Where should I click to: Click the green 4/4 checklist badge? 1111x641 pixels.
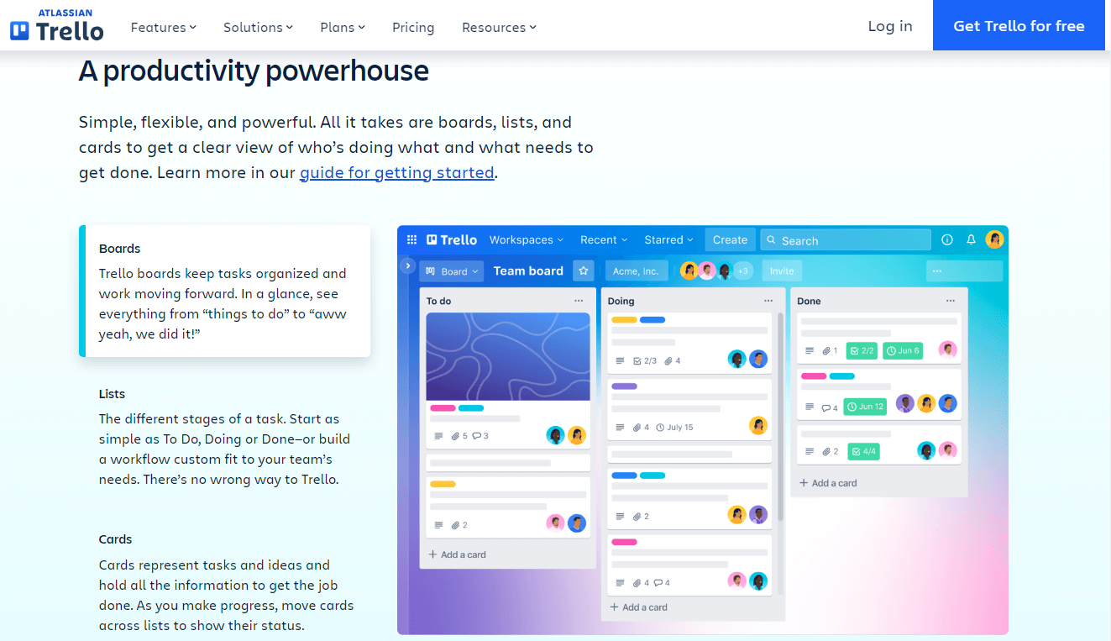[x=863, y=451]
